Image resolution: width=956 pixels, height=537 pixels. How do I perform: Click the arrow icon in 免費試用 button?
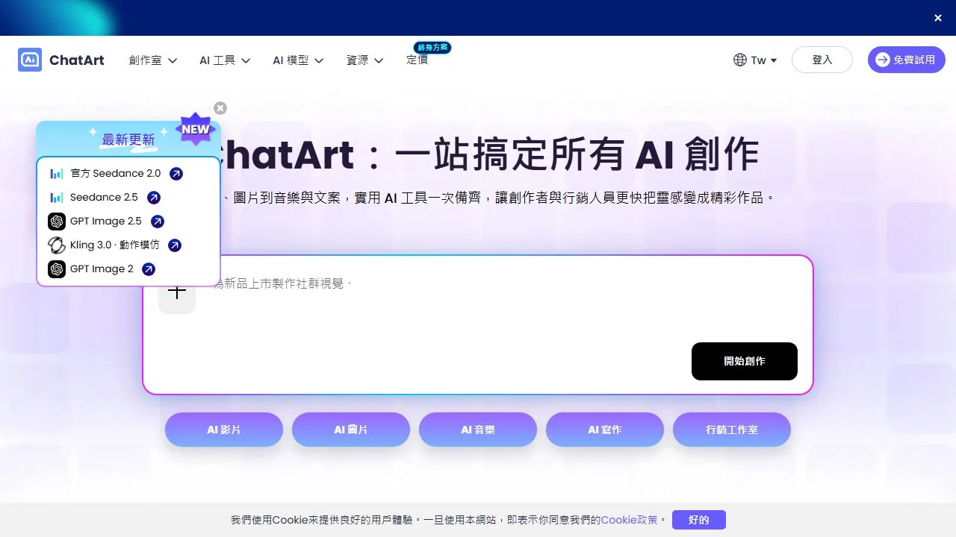tap(883, 60)
